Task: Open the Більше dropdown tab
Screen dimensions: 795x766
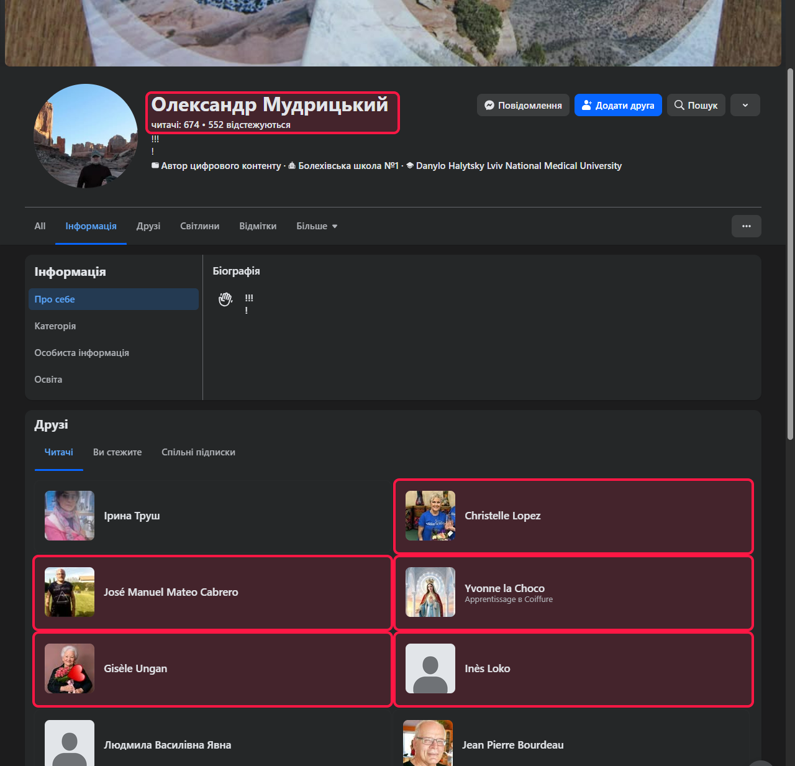Action: pos(317,226)
